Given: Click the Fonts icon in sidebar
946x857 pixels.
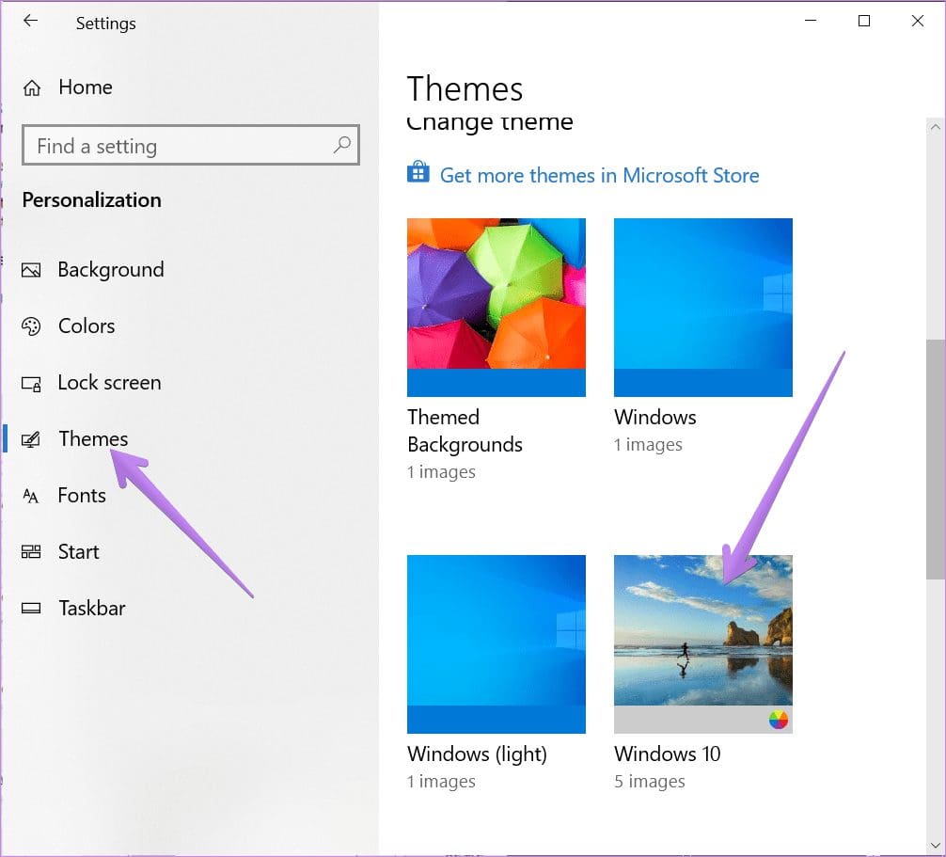Looking at the screenshot, I should pyautogui.click(x=31, y=496).
